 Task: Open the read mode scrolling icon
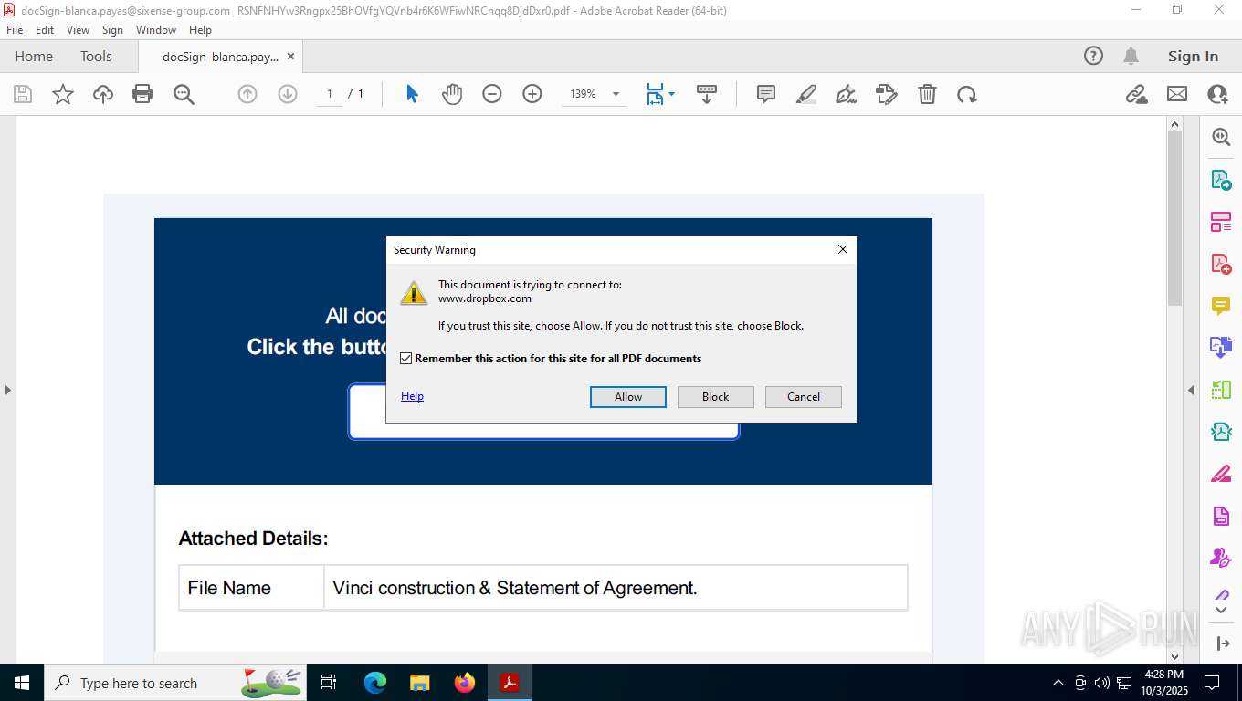click(707, 94)
